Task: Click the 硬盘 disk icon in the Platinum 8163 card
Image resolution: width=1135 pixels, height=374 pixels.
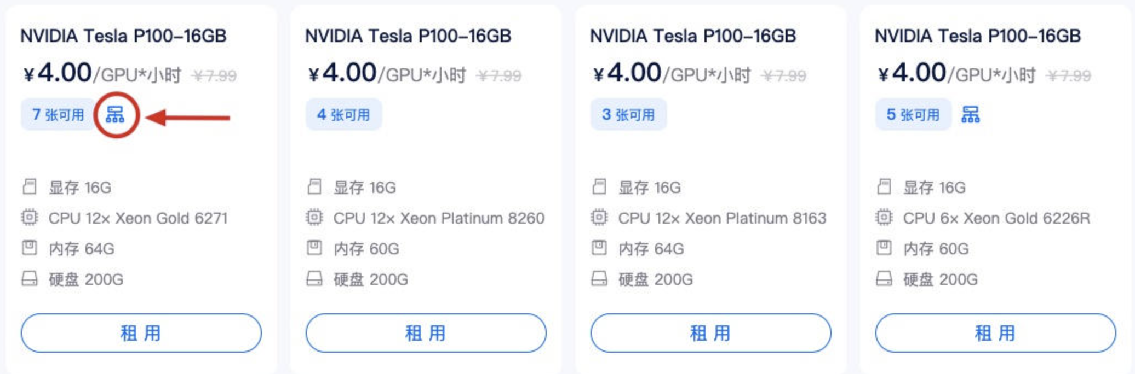Action: [x=599, y=279]
